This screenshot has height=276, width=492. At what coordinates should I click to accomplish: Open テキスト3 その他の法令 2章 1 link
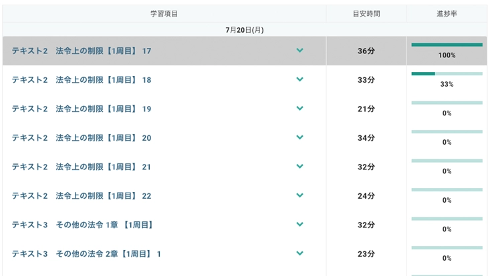click(x=86, y=254)
